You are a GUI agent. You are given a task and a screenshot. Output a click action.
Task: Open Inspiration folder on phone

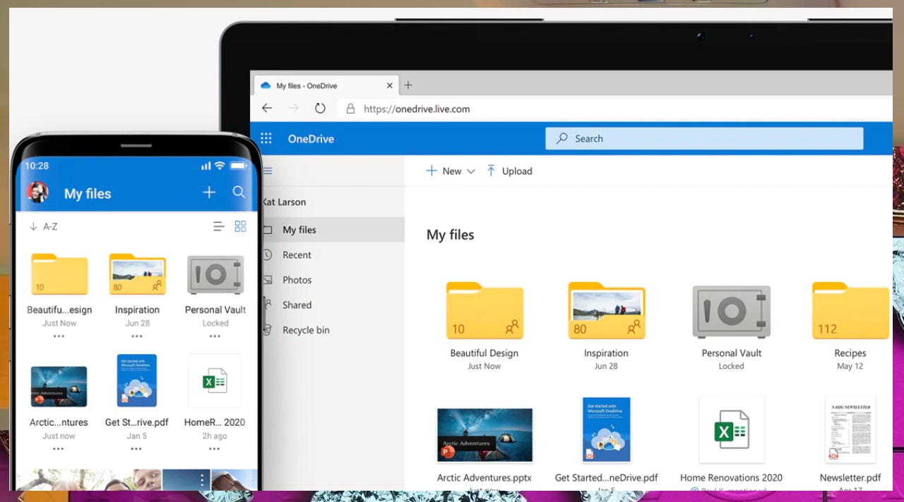point(137,274)
